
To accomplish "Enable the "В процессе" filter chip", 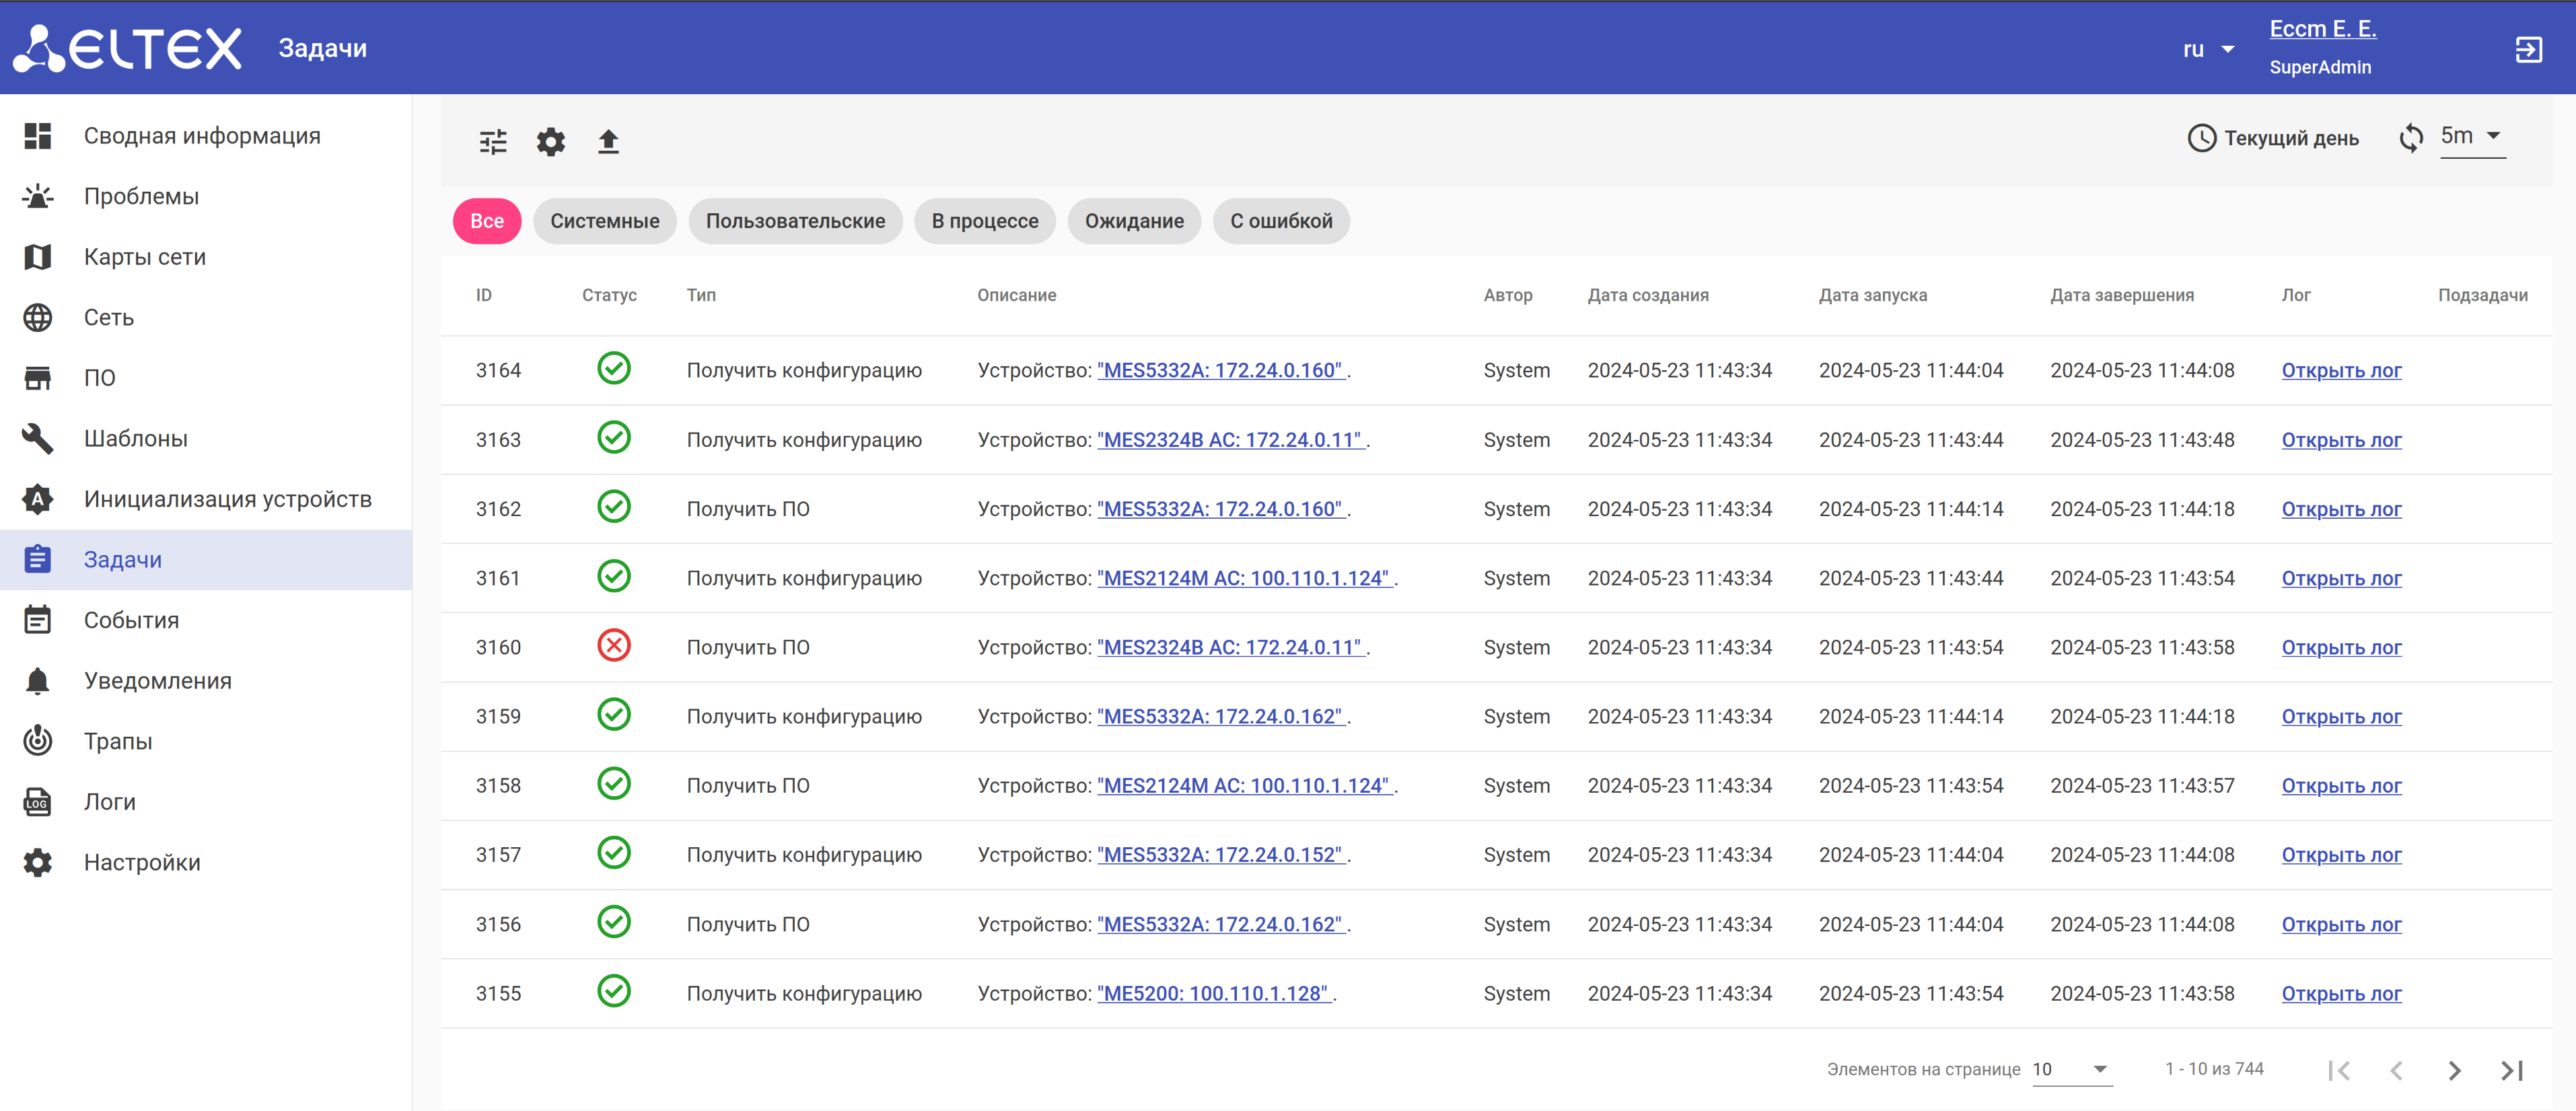I will [x=984, y=221].
